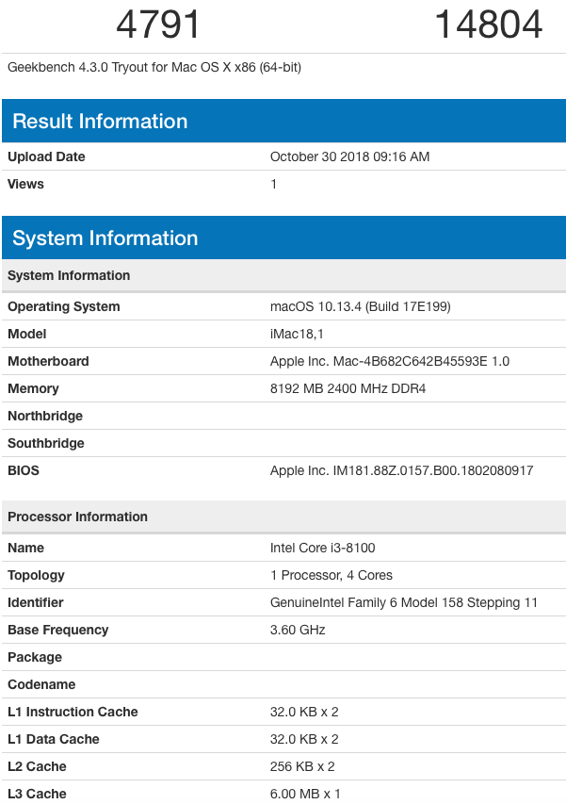Click the Motherboard Mac-4B682C642B45593E value
The height and width of the screenshot is (804, 566).
[x=390, y=361]
